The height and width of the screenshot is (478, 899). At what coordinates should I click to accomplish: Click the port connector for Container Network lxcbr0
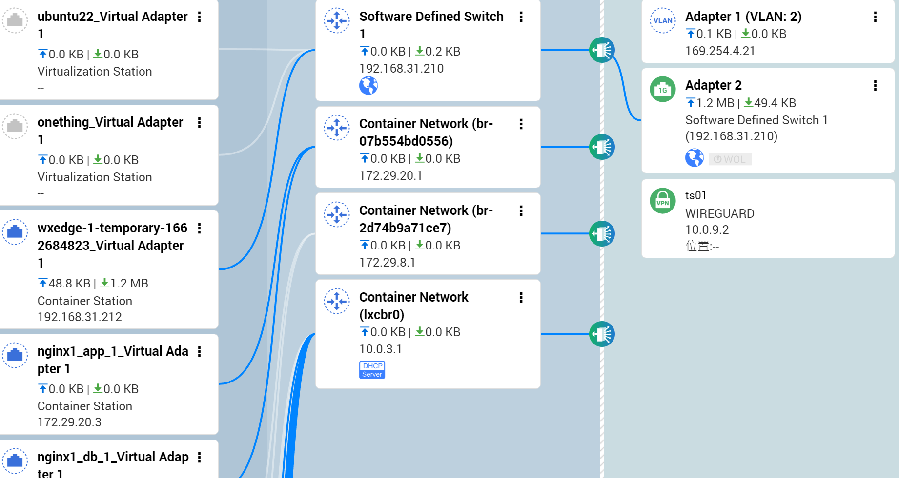click(x=601, y=334)
